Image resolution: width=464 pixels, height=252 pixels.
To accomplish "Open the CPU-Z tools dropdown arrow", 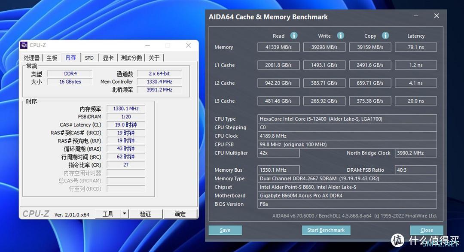I will click(125, 213).
